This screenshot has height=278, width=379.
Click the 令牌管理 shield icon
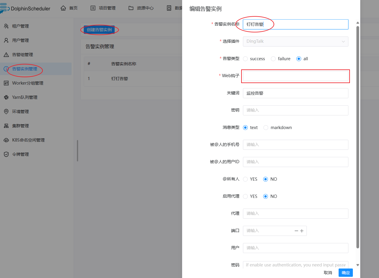[6, 154]
